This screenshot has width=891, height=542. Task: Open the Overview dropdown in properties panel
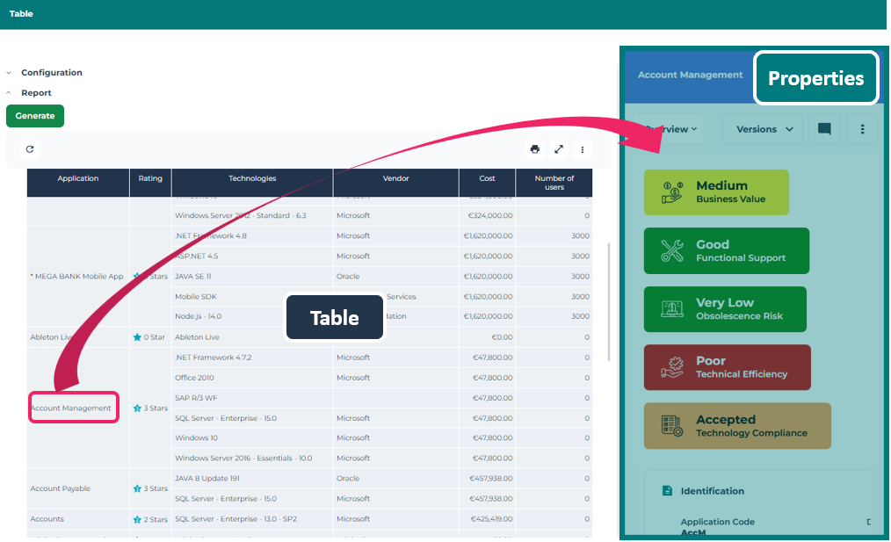click(x=670, y=129)
